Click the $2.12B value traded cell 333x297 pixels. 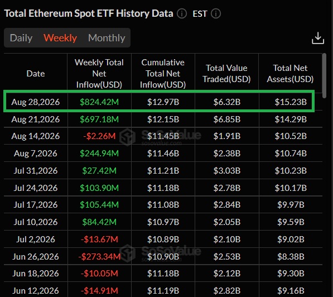pyautogui.click(x=227, y=274)
